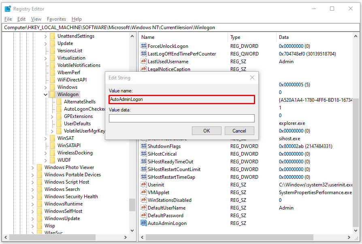Expand the WirelessDocking key
Screen dimensions: 362x244
[45, 153]
